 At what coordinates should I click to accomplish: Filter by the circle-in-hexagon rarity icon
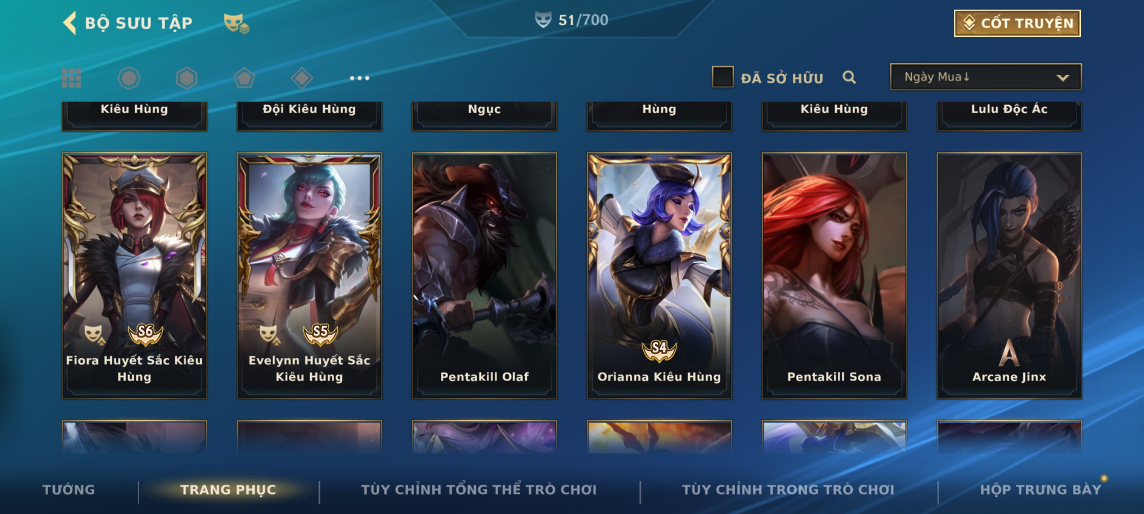(x=129, y=78)
